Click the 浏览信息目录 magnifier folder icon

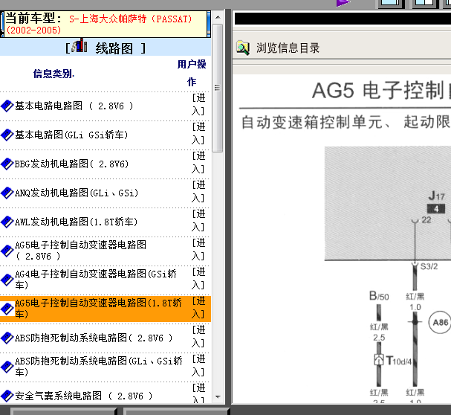click(243, 48)
